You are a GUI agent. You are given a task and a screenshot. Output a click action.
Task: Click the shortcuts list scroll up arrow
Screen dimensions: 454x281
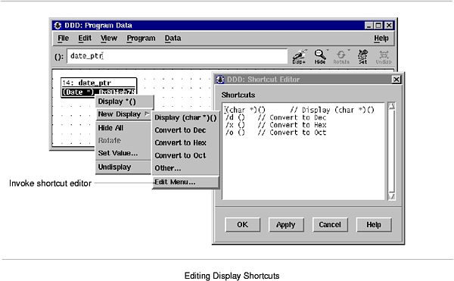[391, 106]
